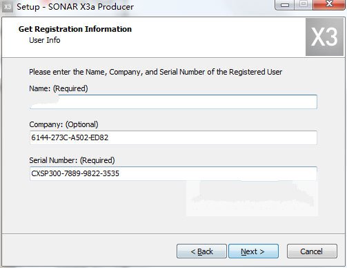Go back with the Back button
The image size is (347, 268).
click(x=201, y=251)
